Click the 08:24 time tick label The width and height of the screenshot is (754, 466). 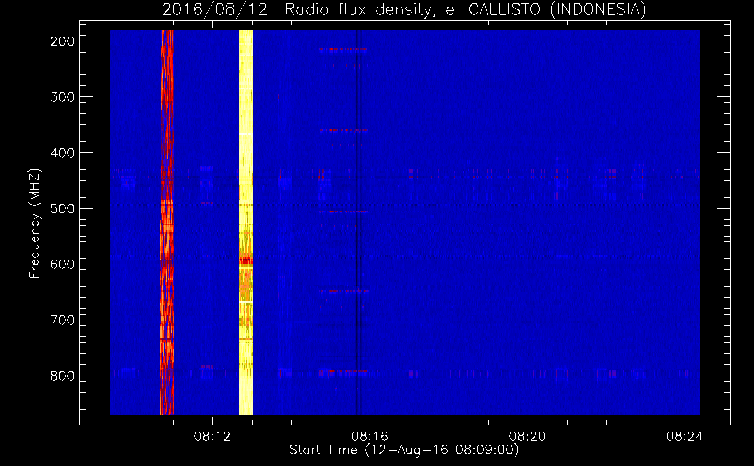[x=685, y=437]
